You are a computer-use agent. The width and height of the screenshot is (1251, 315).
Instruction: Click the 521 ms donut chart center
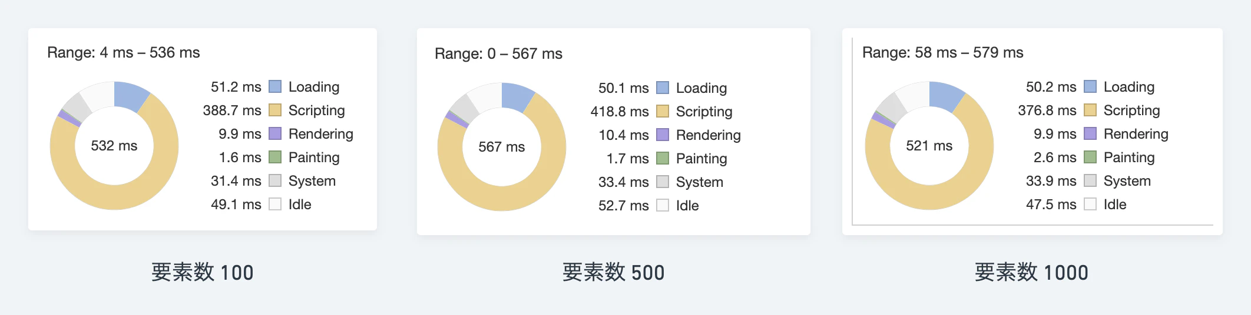click(929, 146)
